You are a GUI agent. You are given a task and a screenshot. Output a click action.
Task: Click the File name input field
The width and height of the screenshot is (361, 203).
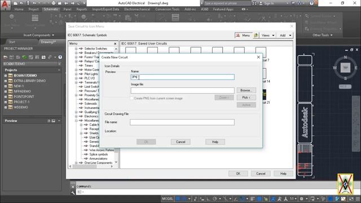(x=182, y=122)
